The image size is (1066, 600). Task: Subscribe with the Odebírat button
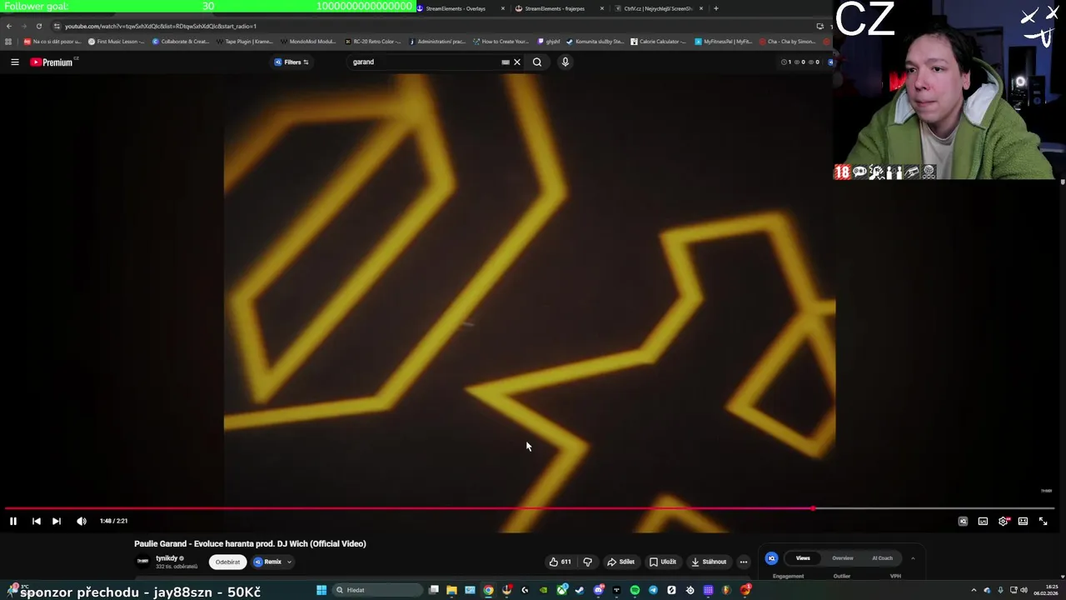click(x=227, y=562)
